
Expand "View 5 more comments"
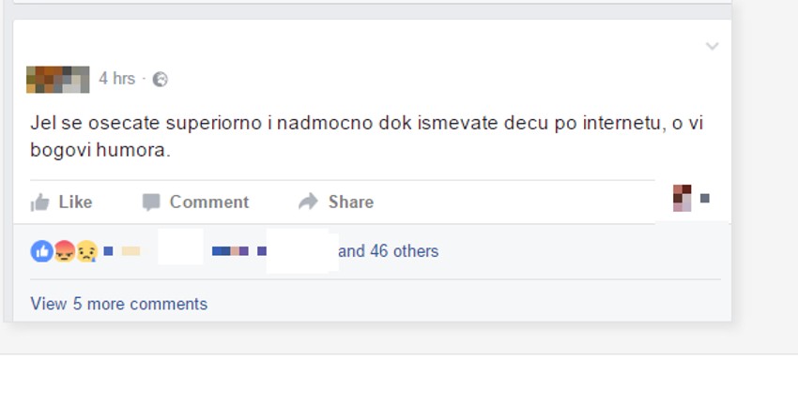(119, 304)
